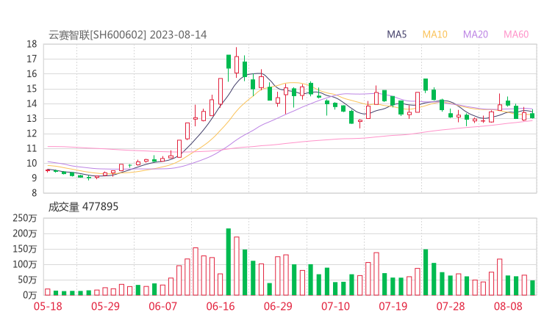
Task: Click the MA5 legend label
Action: click(396, 35)
